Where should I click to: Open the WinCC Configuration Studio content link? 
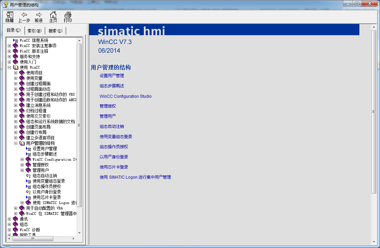pos(126,96)
